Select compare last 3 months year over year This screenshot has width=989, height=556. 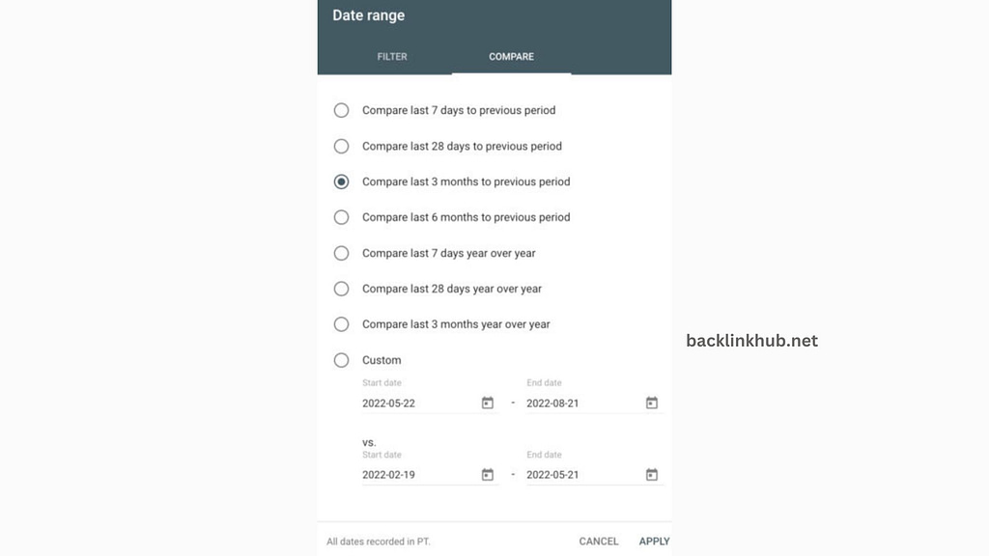tap(341, 323)
